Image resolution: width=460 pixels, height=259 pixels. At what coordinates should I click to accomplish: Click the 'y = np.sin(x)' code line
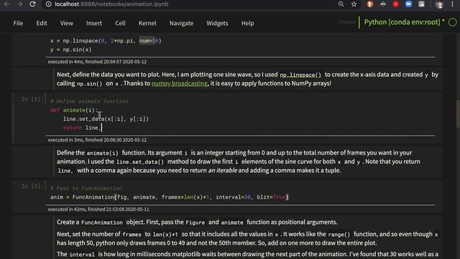pyautogui.click(x=70, y=50)
